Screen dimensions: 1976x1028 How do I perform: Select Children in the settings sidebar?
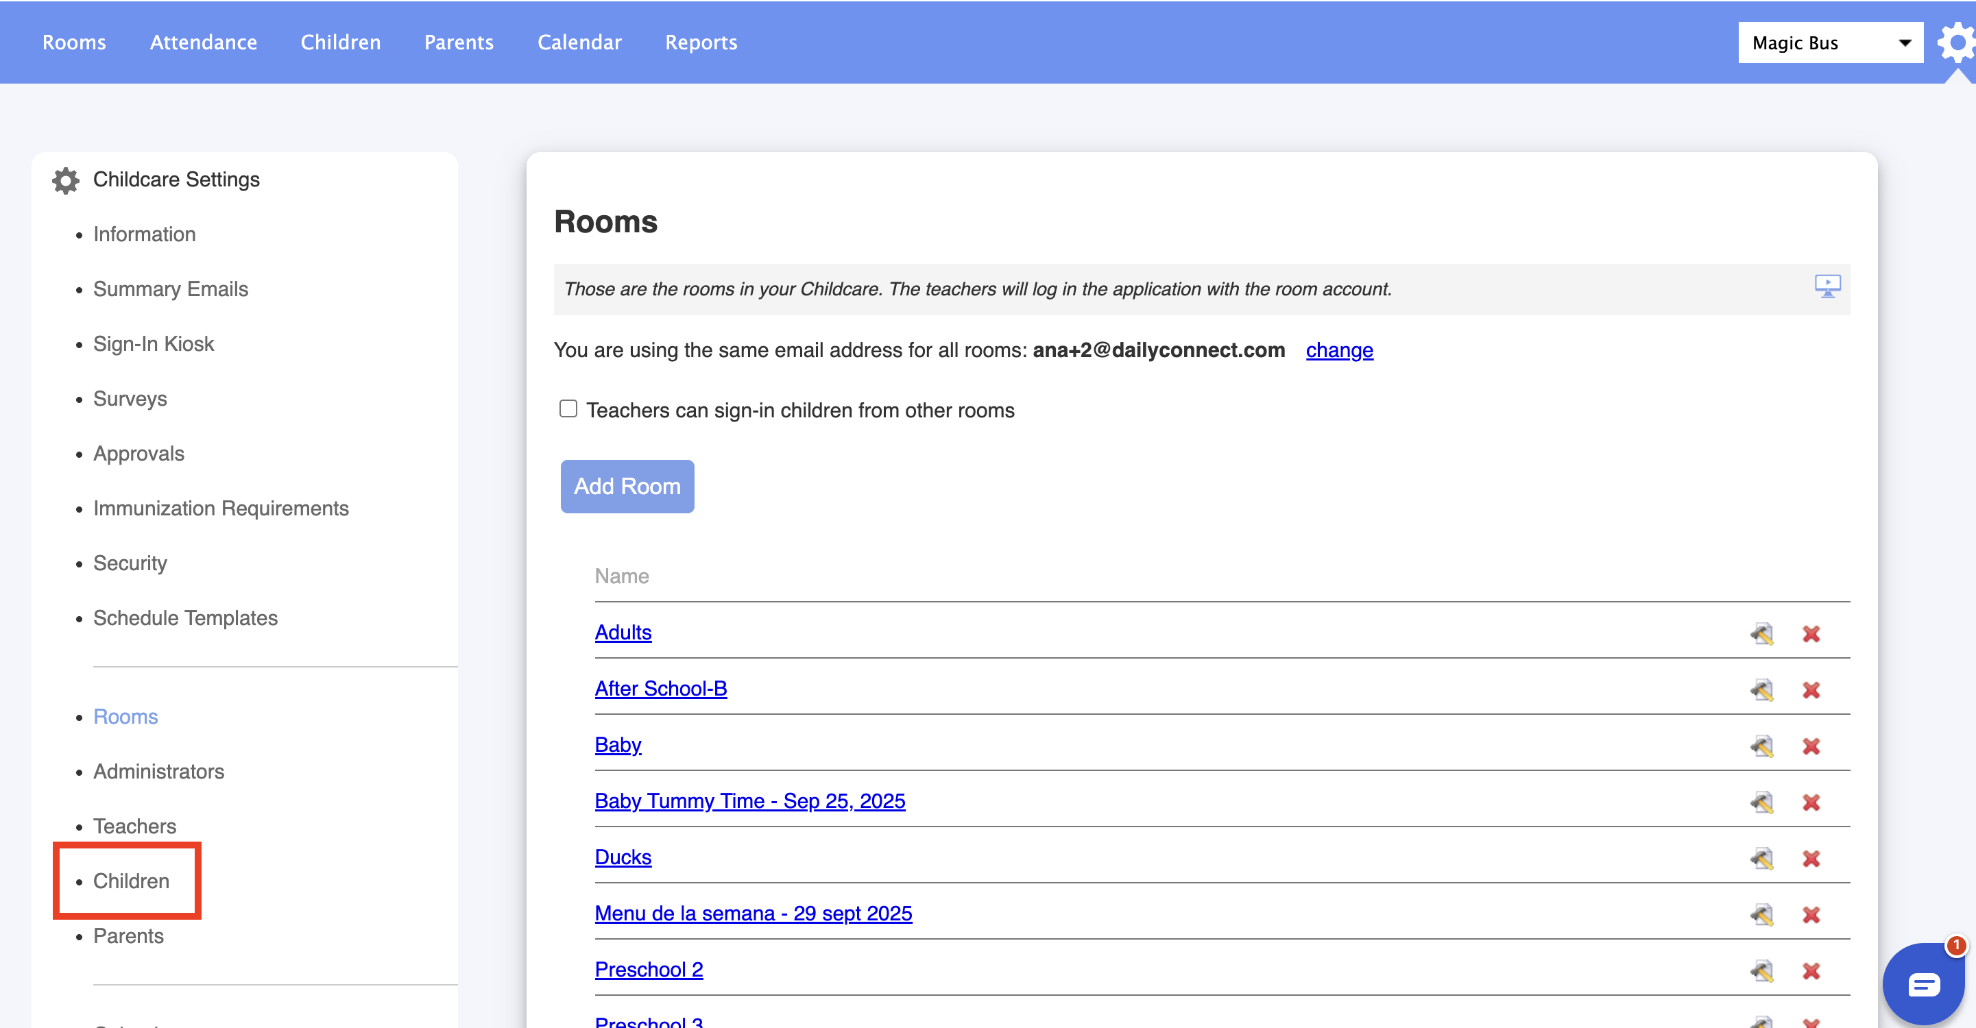[131, 881]
